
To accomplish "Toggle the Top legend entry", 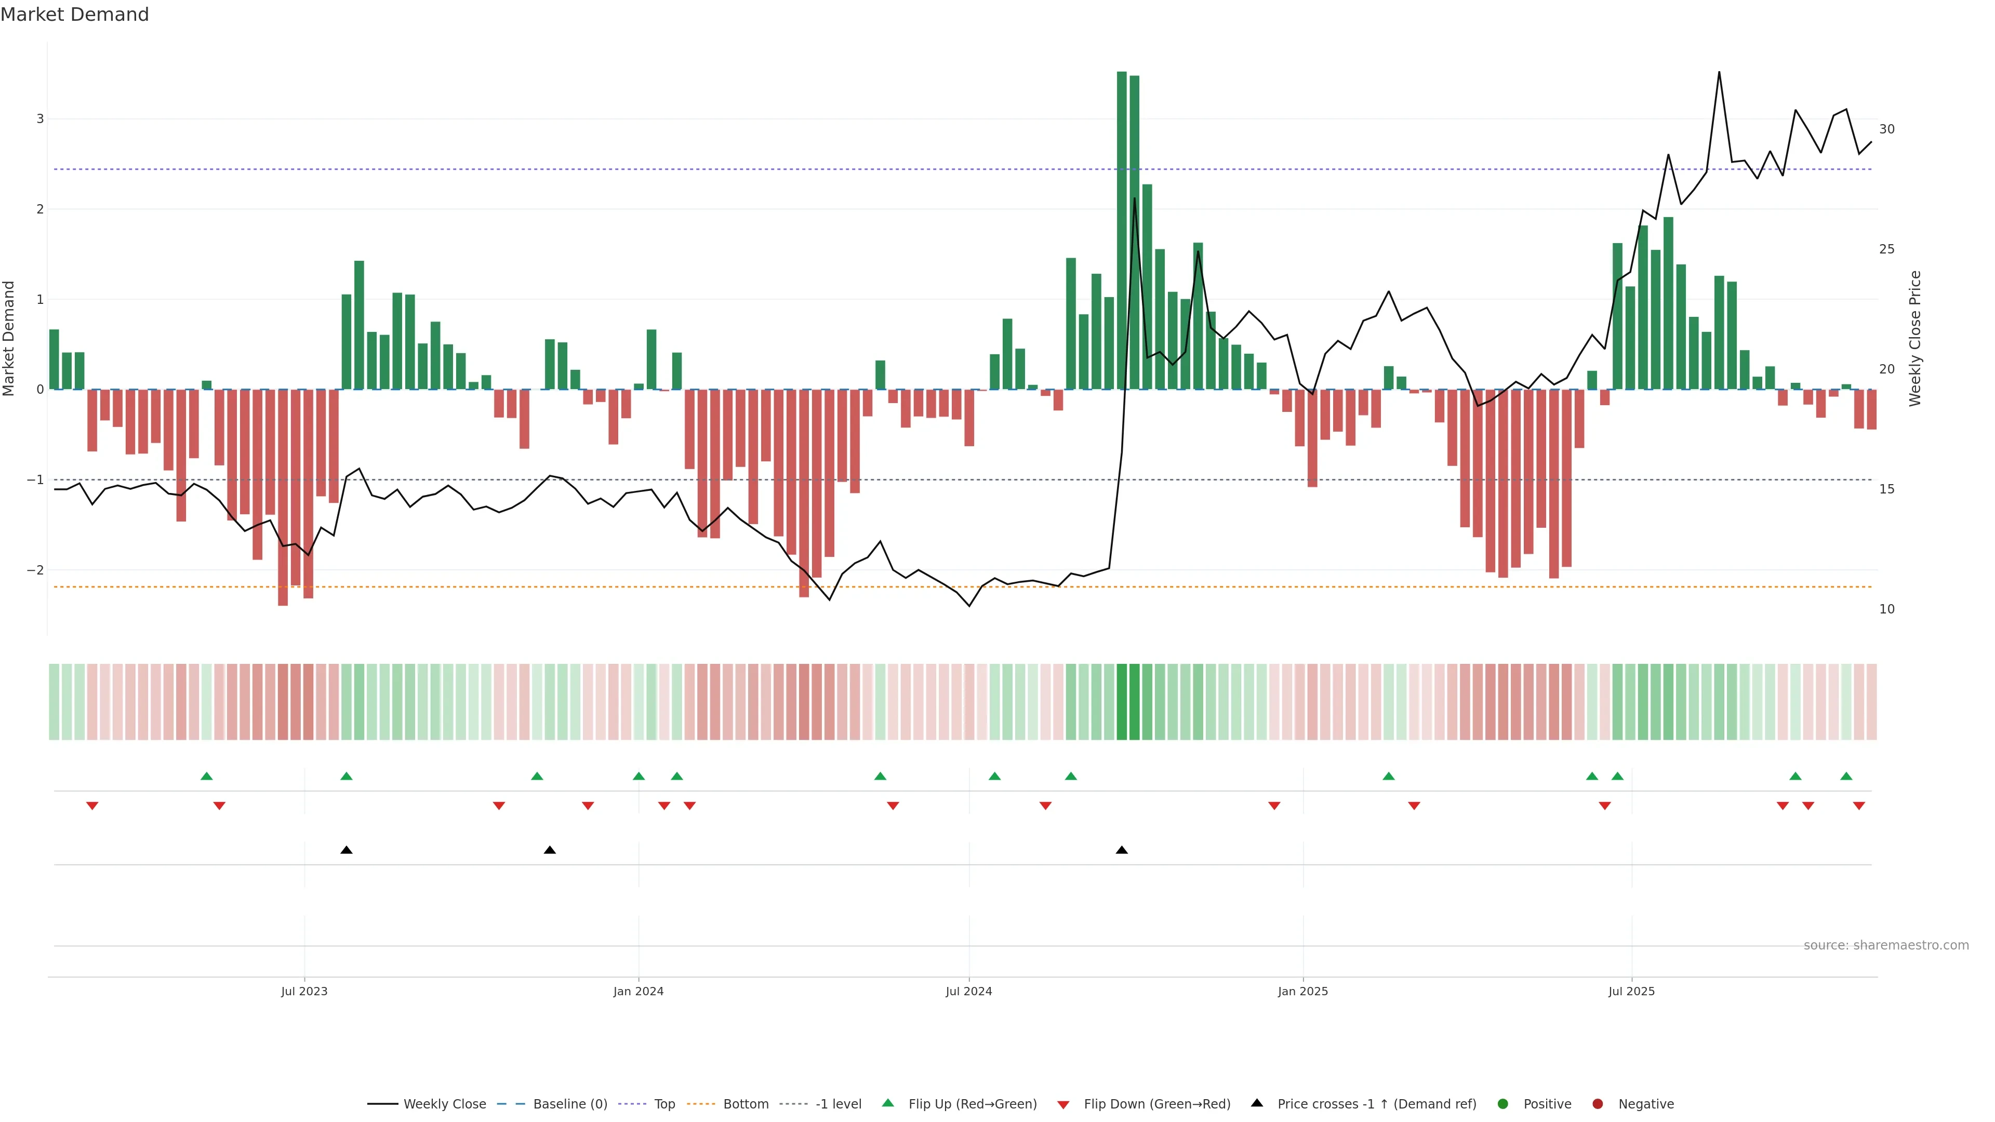I will point(664,1104).
